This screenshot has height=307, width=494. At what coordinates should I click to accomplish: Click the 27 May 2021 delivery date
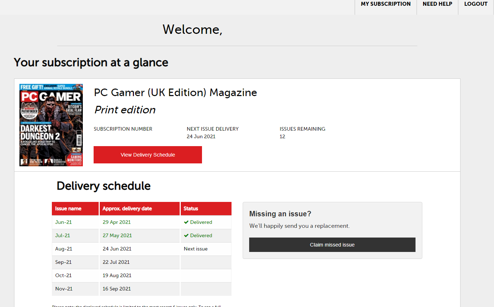coord(117,235)
